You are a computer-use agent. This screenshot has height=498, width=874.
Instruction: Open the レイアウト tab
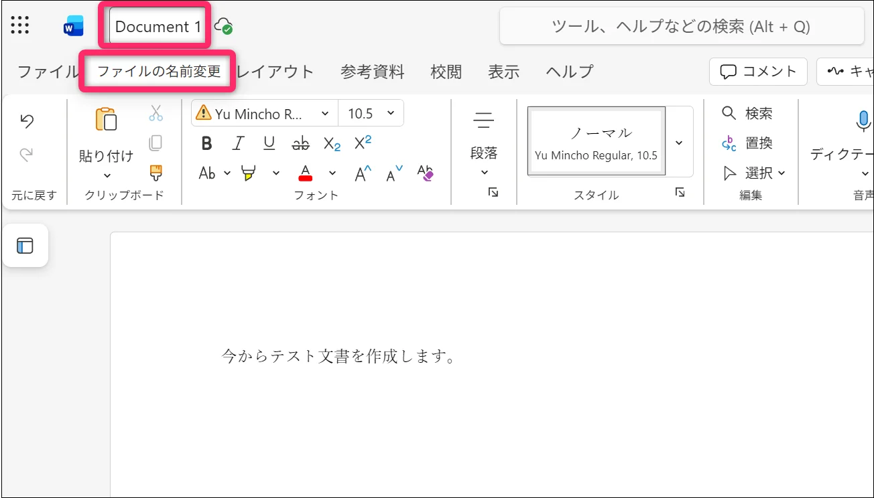[275, 72]
